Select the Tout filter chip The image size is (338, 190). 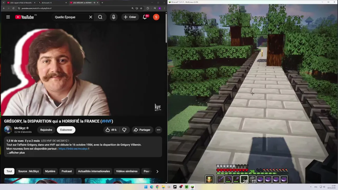point(9,171)
